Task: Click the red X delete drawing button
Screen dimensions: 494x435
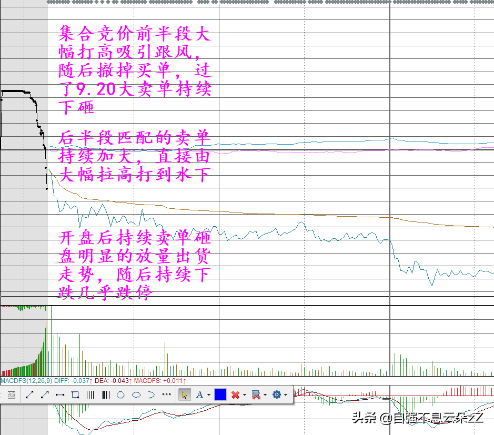Action: tap(235, 394)
